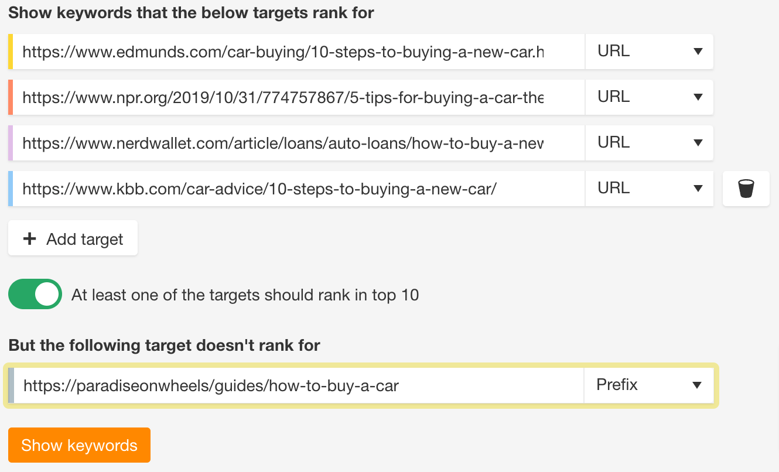Click the dropdown arrow on the kbb.com row

point(697,188)
